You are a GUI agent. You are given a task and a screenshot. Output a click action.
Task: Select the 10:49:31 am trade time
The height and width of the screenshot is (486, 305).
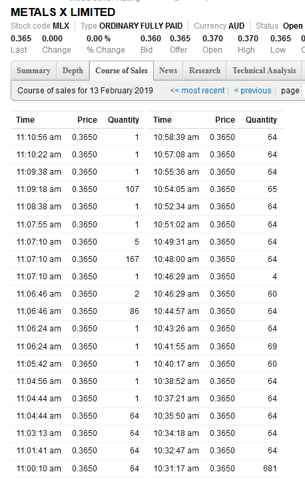pos(176,242)
